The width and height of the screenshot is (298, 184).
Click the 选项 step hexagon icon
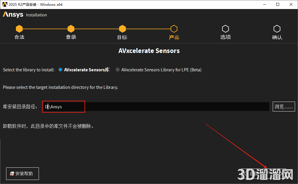(225, 29)
